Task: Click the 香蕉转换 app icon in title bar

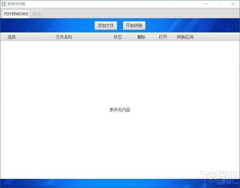Action: 4,4
